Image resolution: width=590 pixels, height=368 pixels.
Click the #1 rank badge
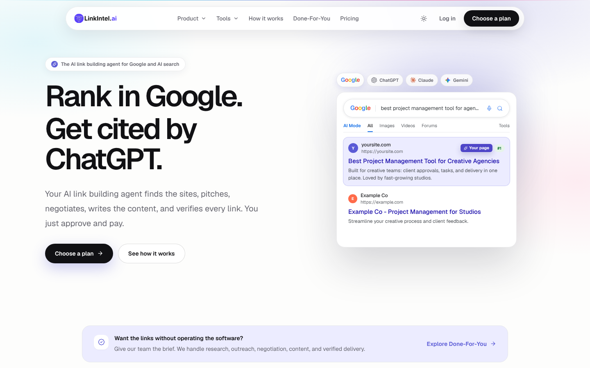499,148
